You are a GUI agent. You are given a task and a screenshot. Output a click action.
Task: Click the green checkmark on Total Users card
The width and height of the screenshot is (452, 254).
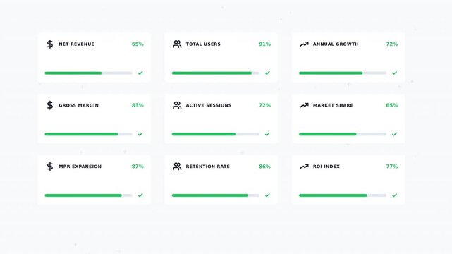[x=267, y=73]
